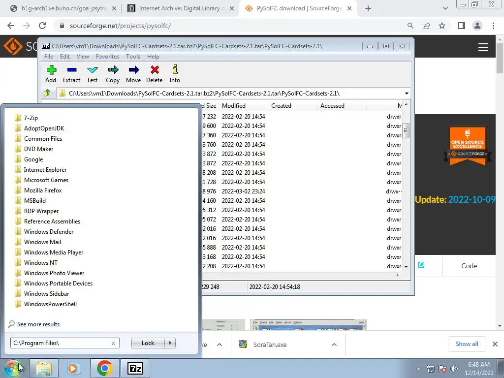Click the Chrome address bar URL

click(x=120, y=26)
